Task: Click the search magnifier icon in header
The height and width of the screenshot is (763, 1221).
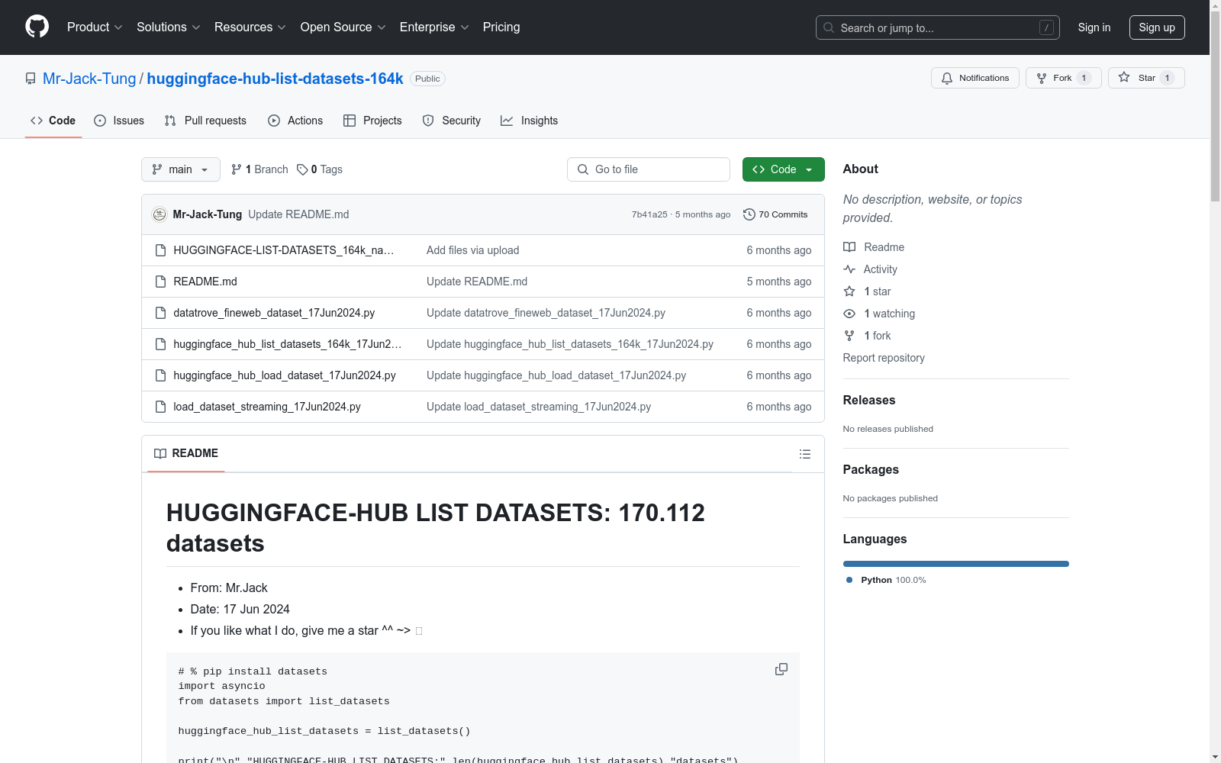Action: (x=829, y=27)
